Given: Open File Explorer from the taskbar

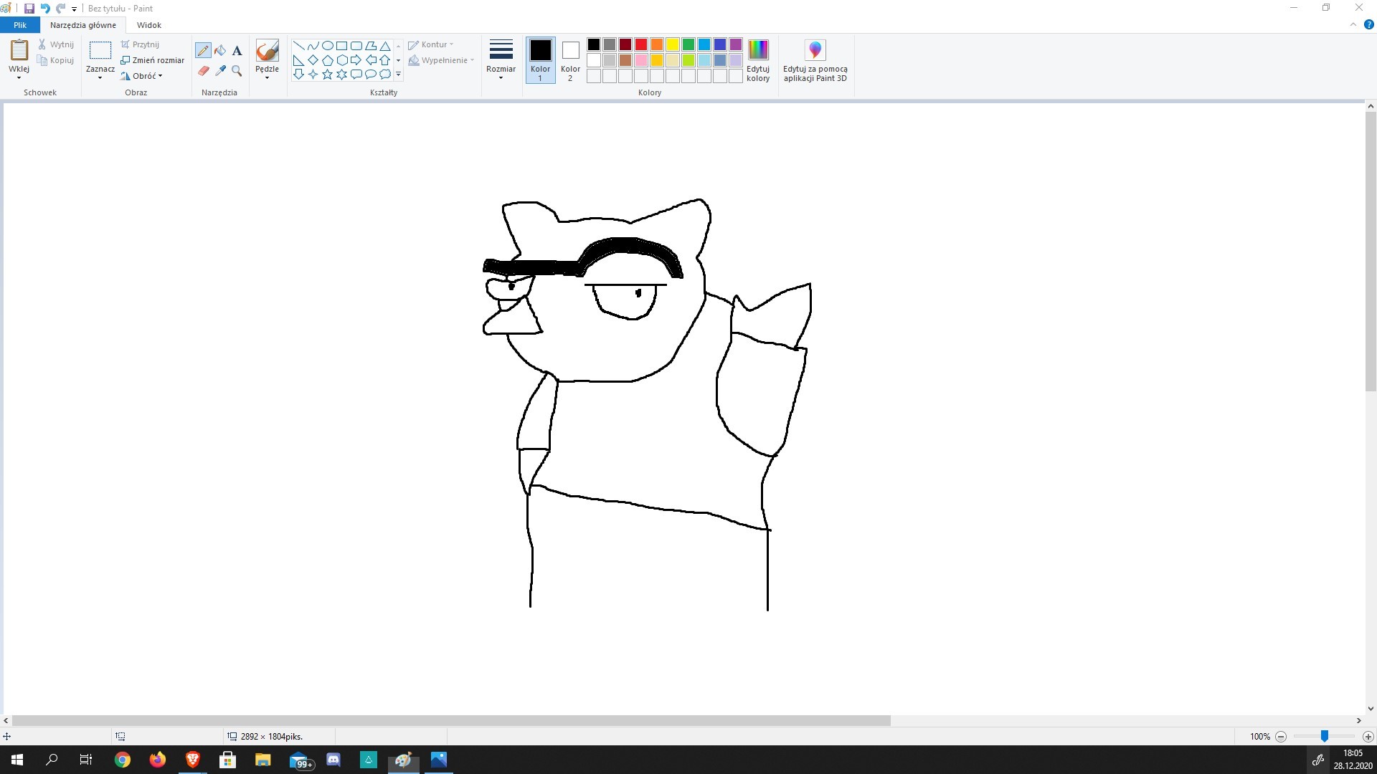Looking at the screenshot, I should tap(263, 760).
